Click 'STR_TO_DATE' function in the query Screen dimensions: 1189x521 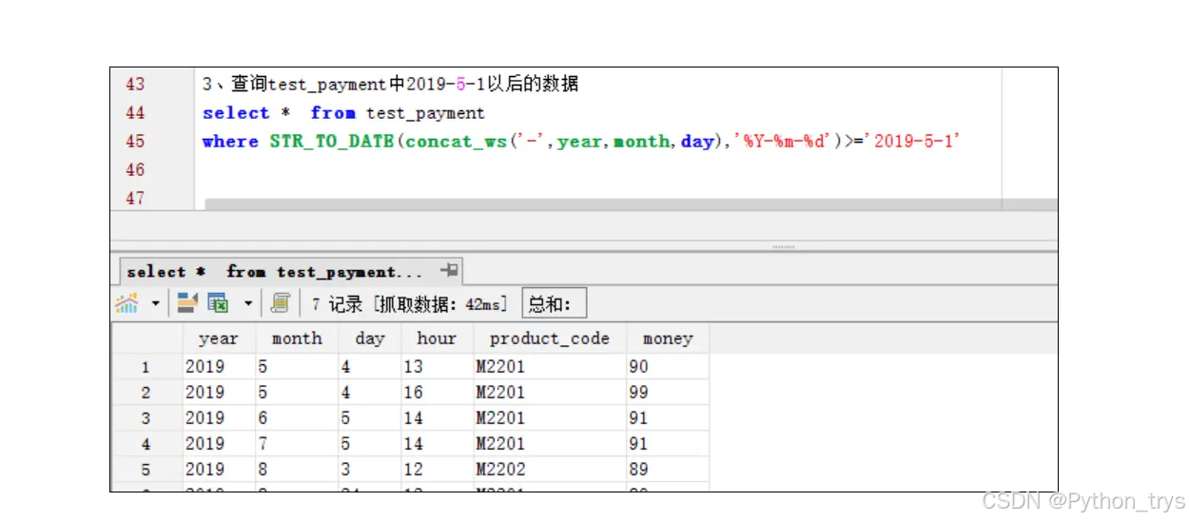[332, 142]
